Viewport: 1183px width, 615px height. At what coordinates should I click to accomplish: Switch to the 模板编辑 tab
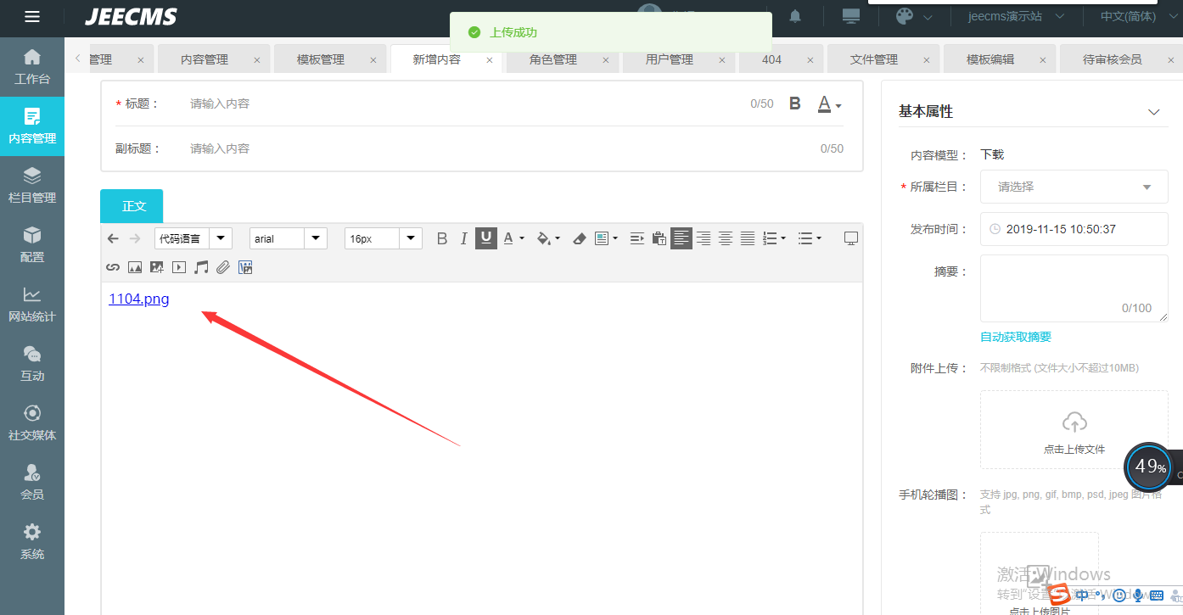click(x=990, y=59)
